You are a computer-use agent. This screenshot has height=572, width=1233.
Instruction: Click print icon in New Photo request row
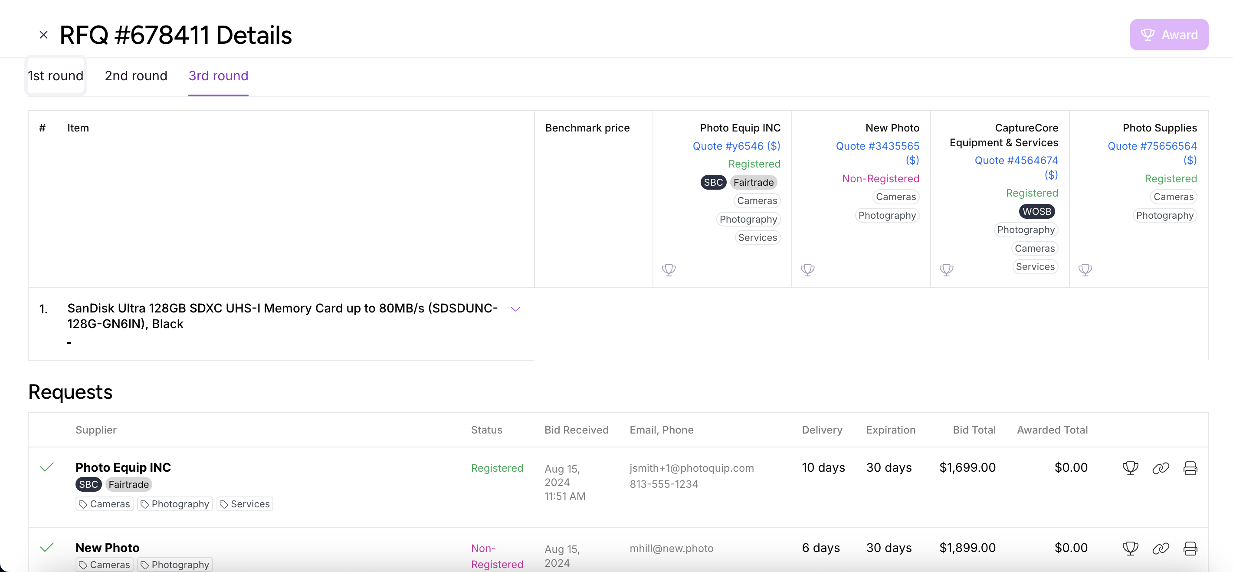point(1190,548)
